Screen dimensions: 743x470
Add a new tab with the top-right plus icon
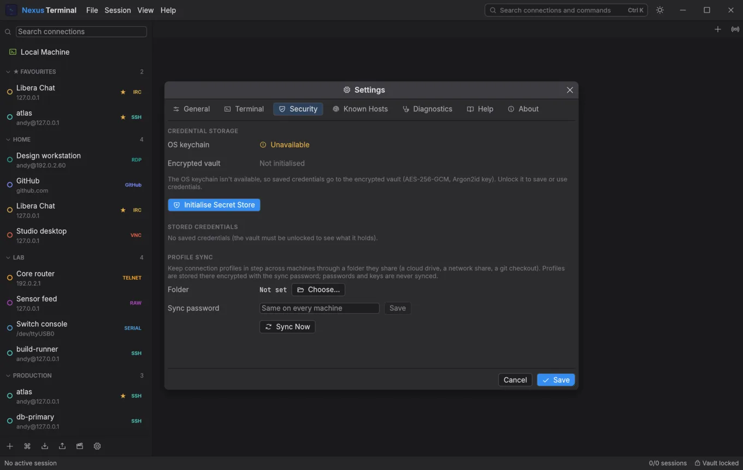(718, 30)
